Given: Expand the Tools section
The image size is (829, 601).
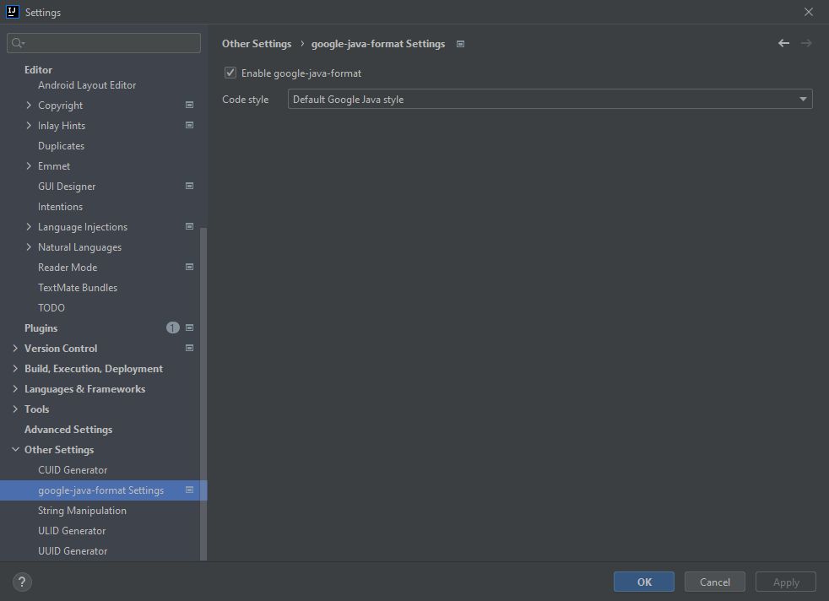Looking at the screenshot, I should (x=15, y=409).
